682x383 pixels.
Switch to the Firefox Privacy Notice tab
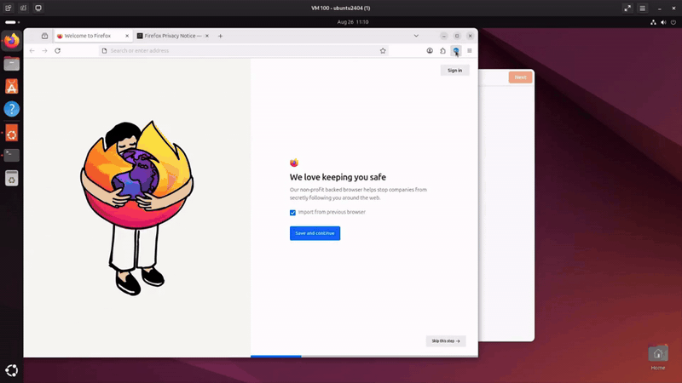point(173,36)
